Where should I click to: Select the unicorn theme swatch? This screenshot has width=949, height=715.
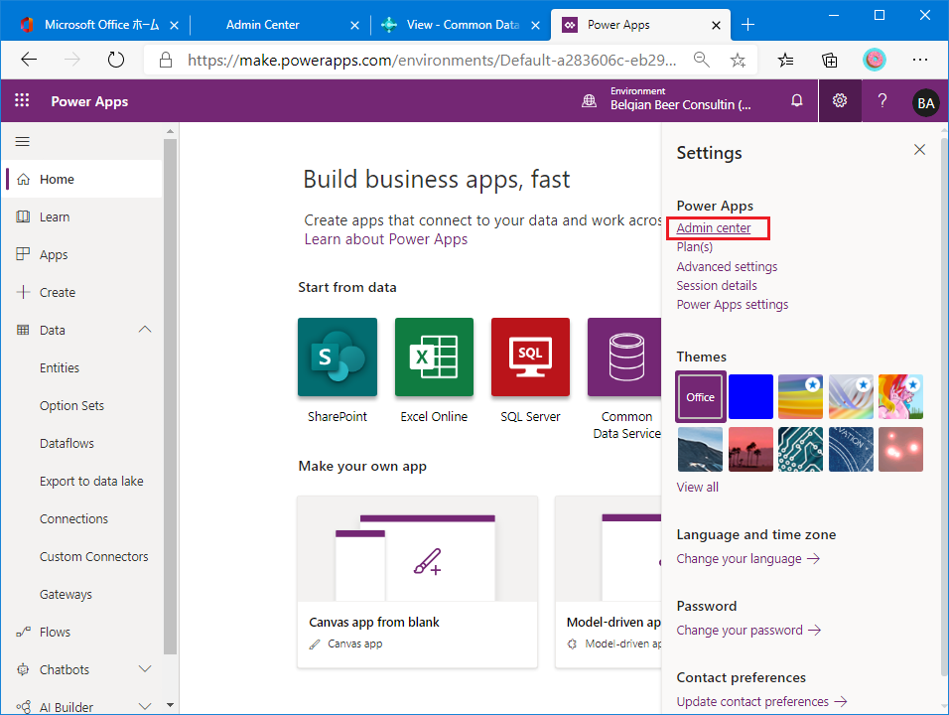(900, 396)
